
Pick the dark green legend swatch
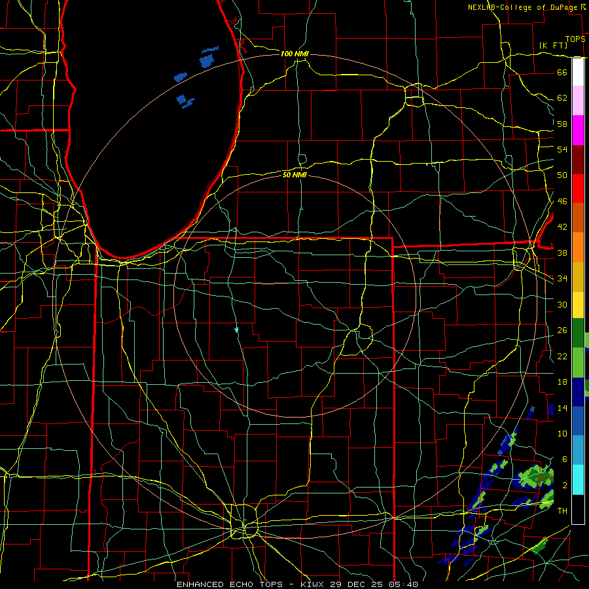click(x=578, y=333)
